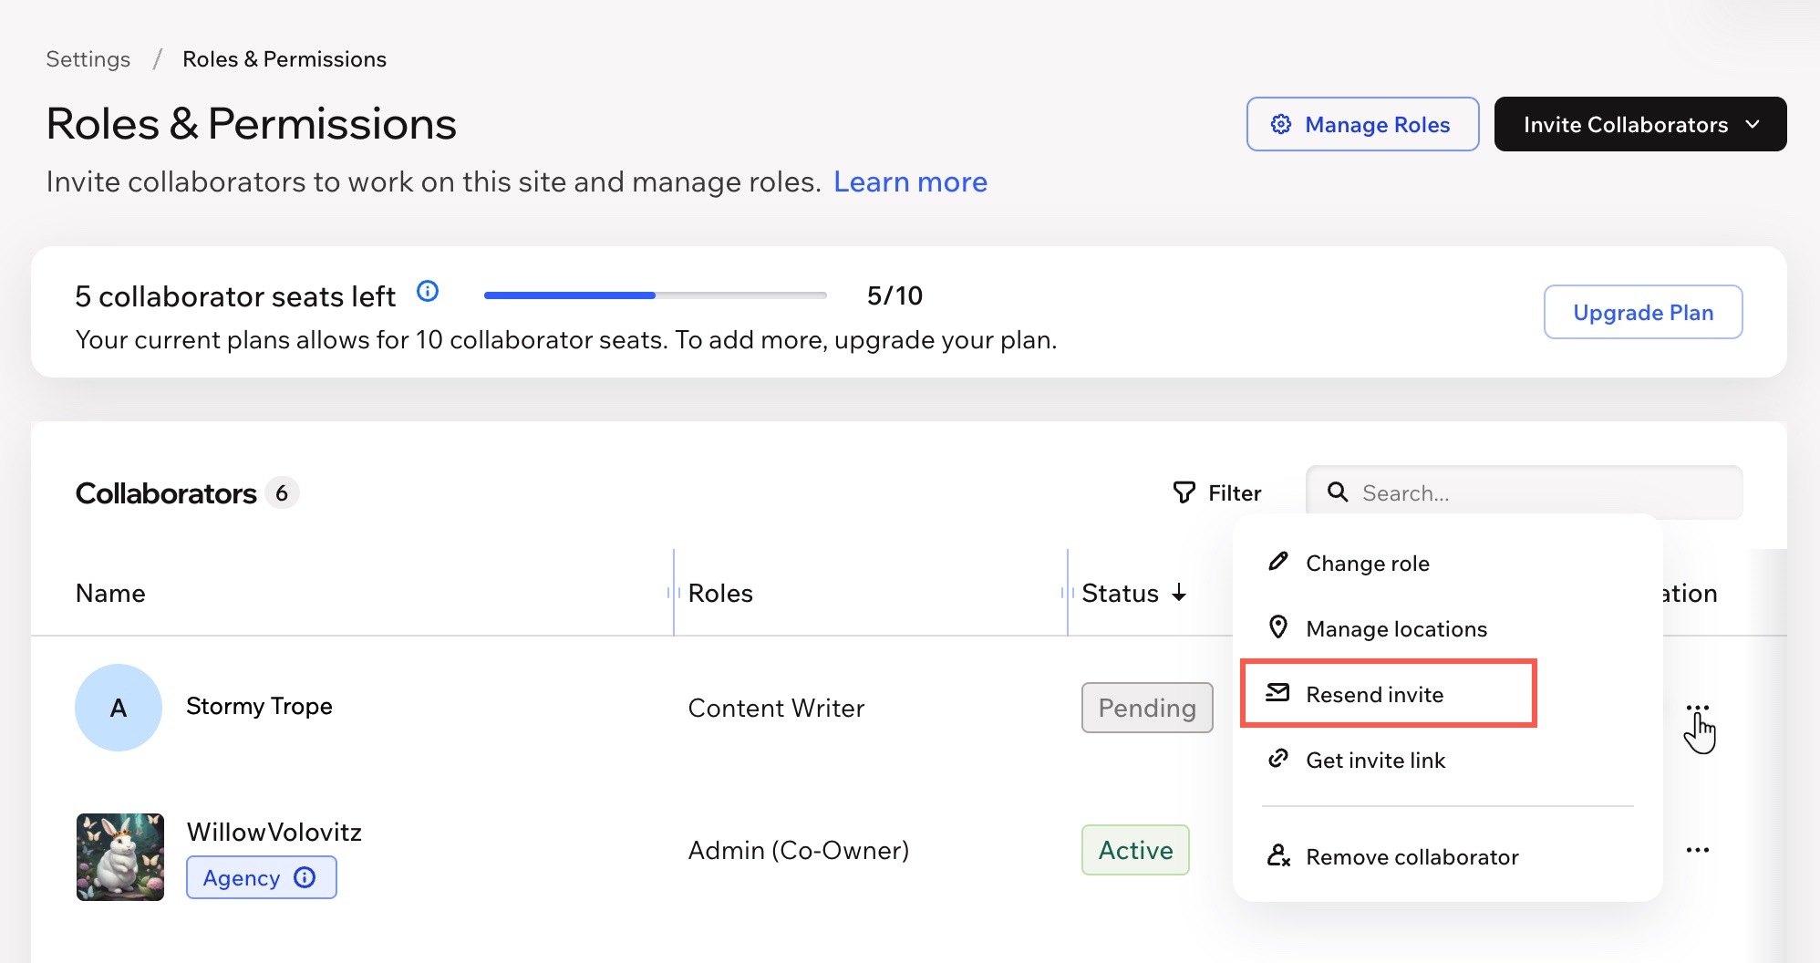
Task: Open more actions for Stormy Trope
Action: tap(1697, 709)
